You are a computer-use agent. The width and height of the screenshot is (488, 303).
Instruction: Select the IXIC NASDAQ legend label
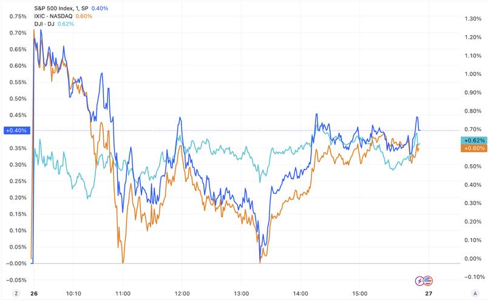click(x=53, y=16)
